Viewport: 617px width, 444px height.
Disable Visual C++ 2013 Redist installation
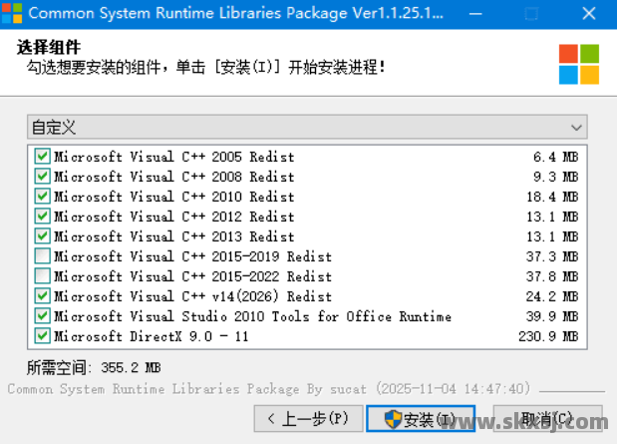(42, 236)
